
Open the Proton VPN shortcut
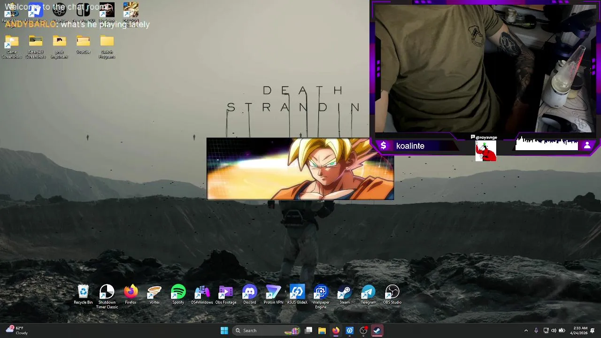click(273, 295)
